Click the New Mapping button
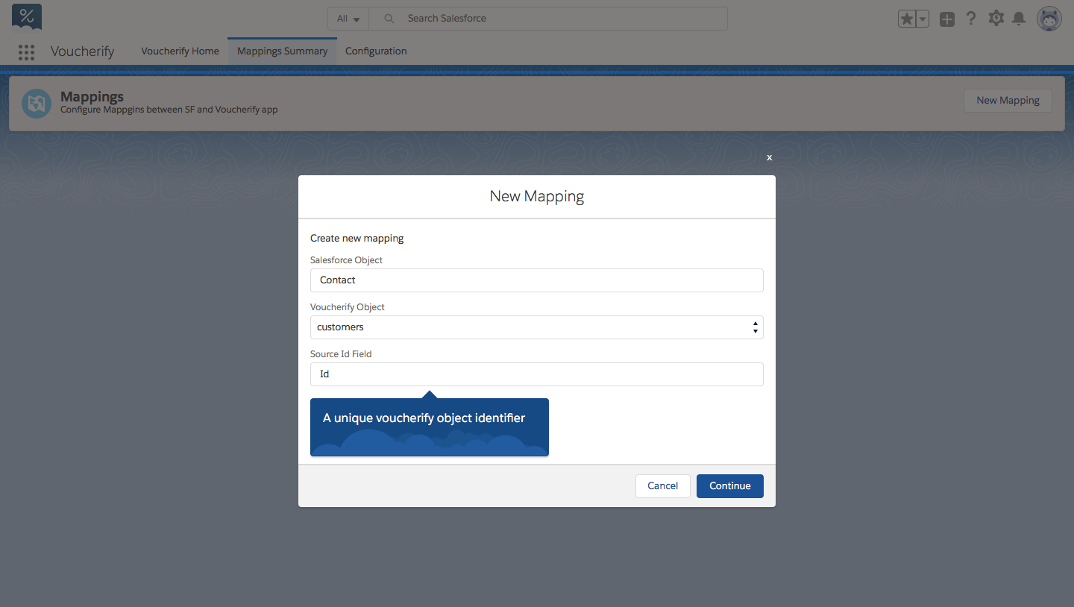The width and height of the screenshot is (1074, 607). (x=1008, y=101)
